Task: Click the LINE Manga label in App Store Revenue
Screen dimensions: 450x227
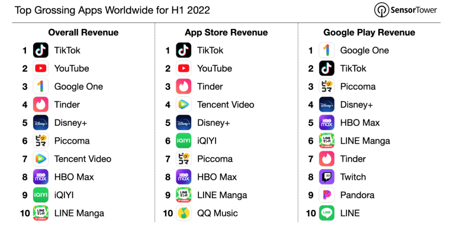Action: pos(222,195)
